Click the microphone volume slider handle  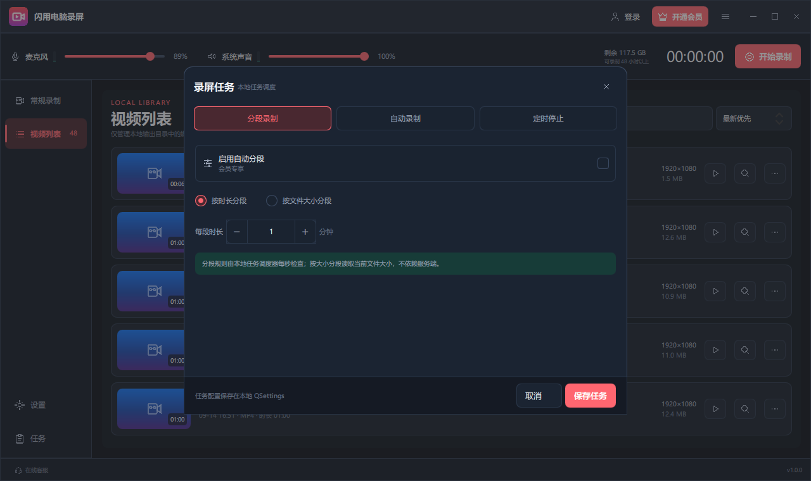(x=150, y=56)
